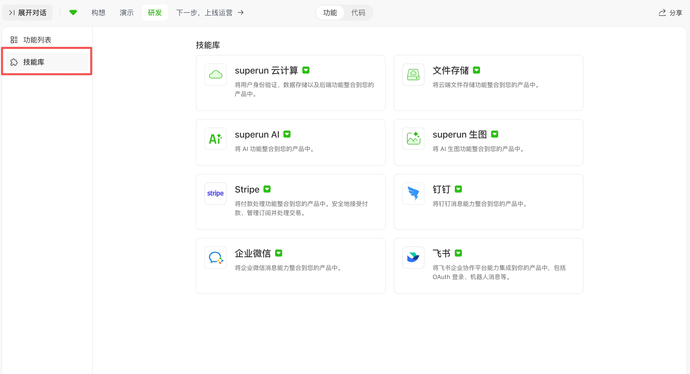Click the green diamond icon in top bar
690x374 pixels.
[73, 13]
